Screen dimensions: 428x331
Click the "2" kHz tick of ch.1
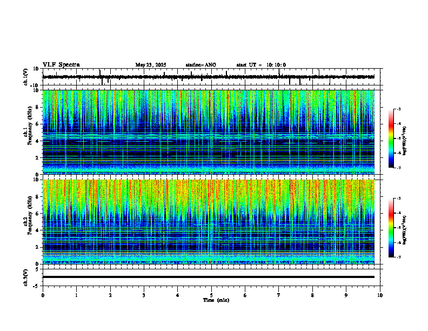coord(38,158)
